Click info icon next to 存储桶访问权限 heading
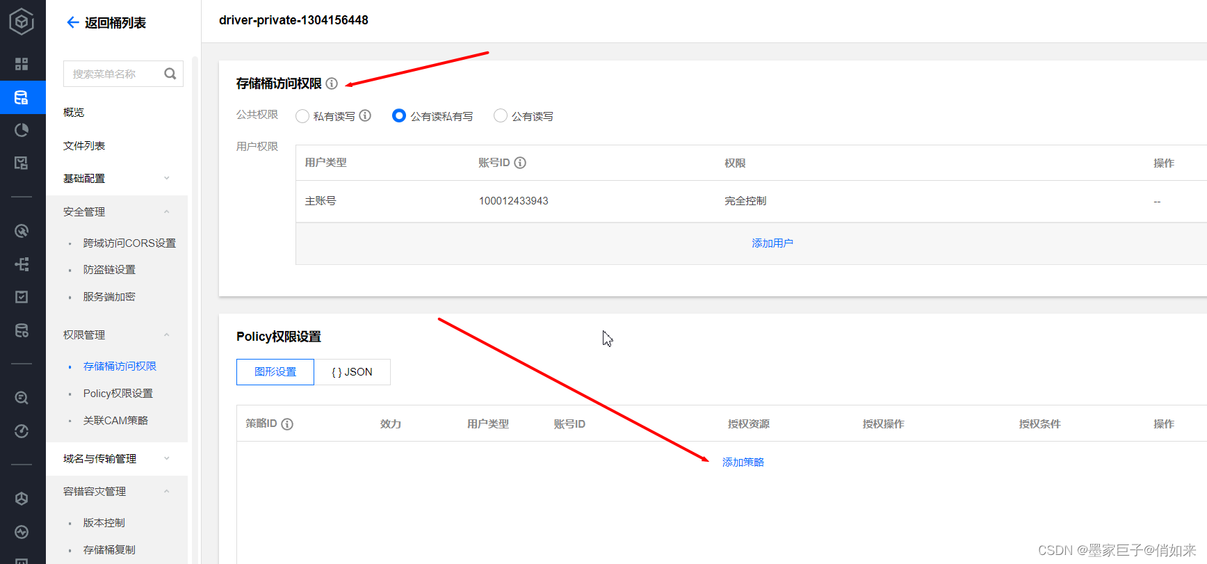Screen dimensions: 1207x564 coord(332,83)
